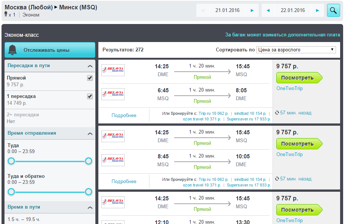Click the Результатов: 272 count
The height and width of the screenshot is (224, 345).
[x=123, y=50]
